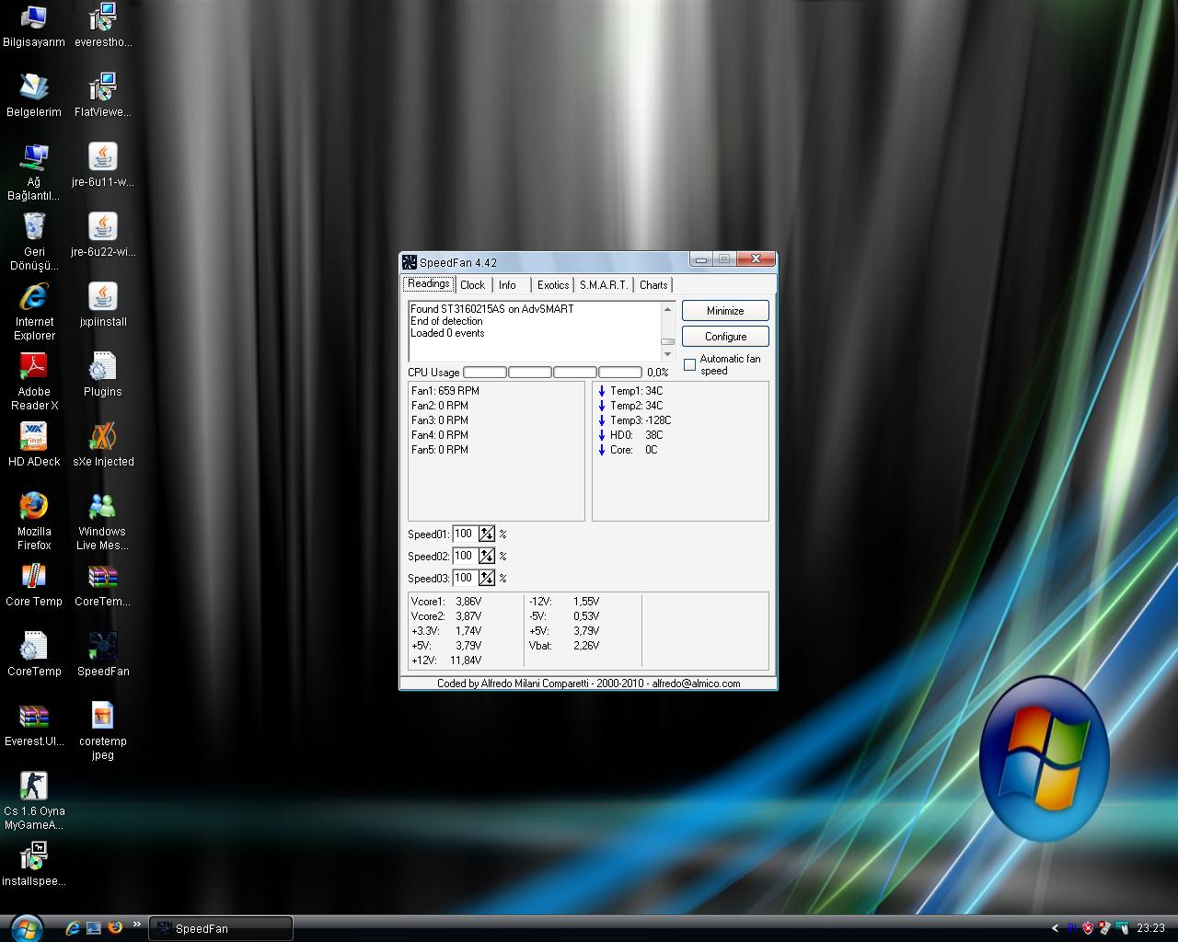Open the sXe Injected desktop icon
This screenshot has height=942, width=1178.
tap(103, 445)
